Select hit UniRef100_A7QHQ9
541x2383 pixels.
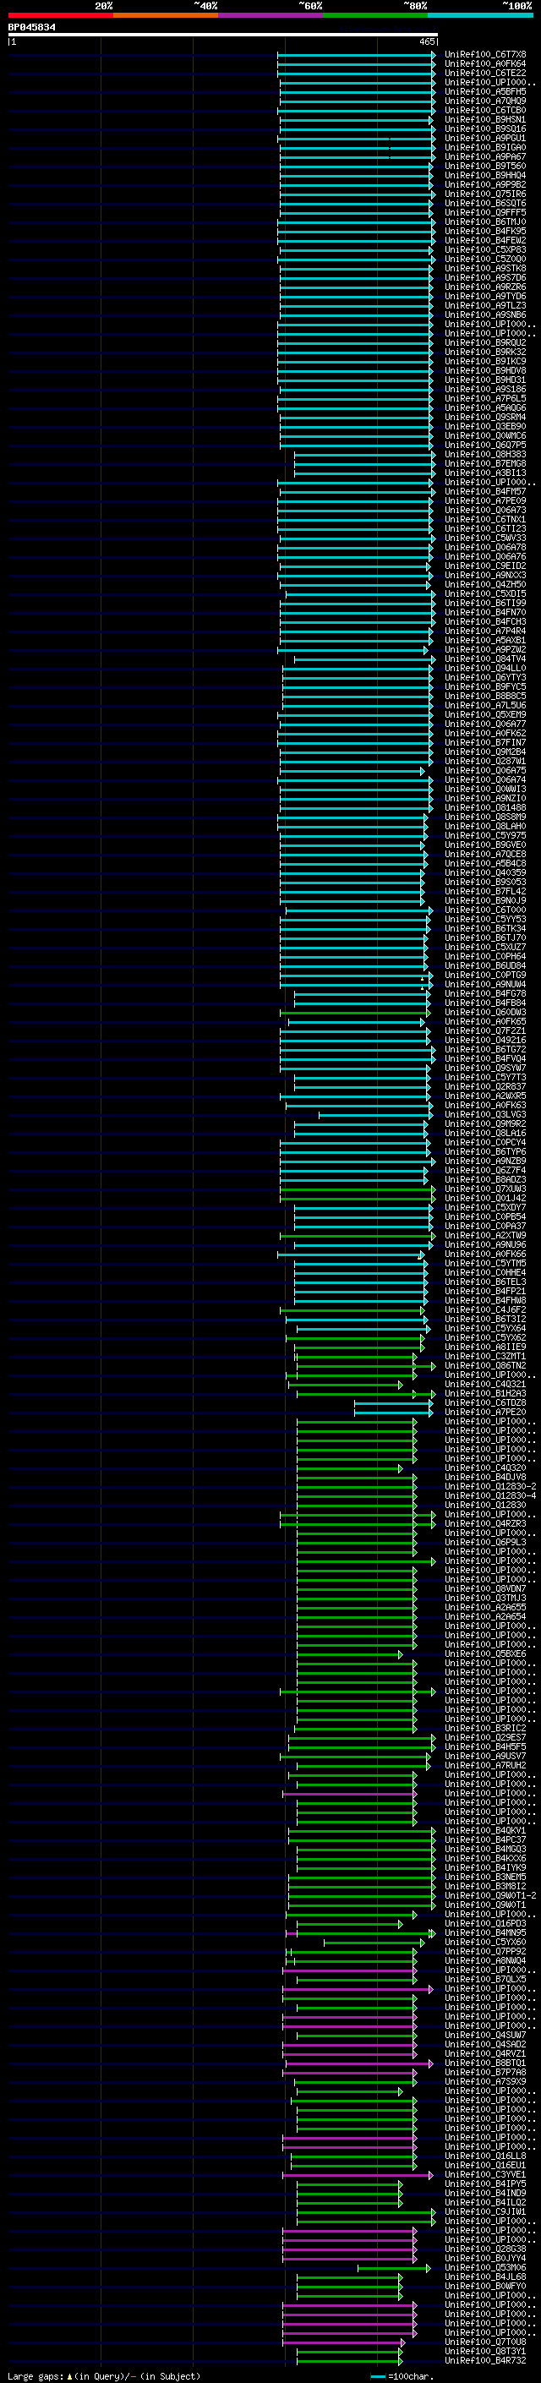coord(484,101)
